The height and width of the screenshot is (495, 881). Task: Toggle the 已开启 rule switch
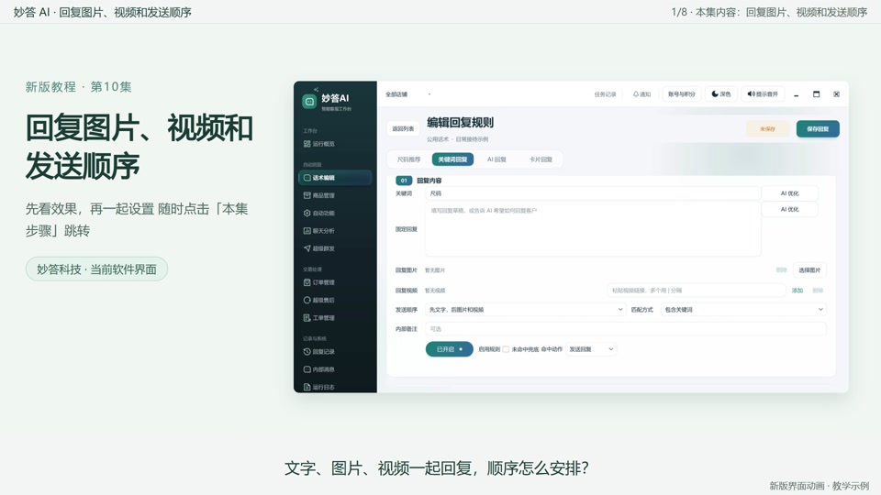(450, 349)
